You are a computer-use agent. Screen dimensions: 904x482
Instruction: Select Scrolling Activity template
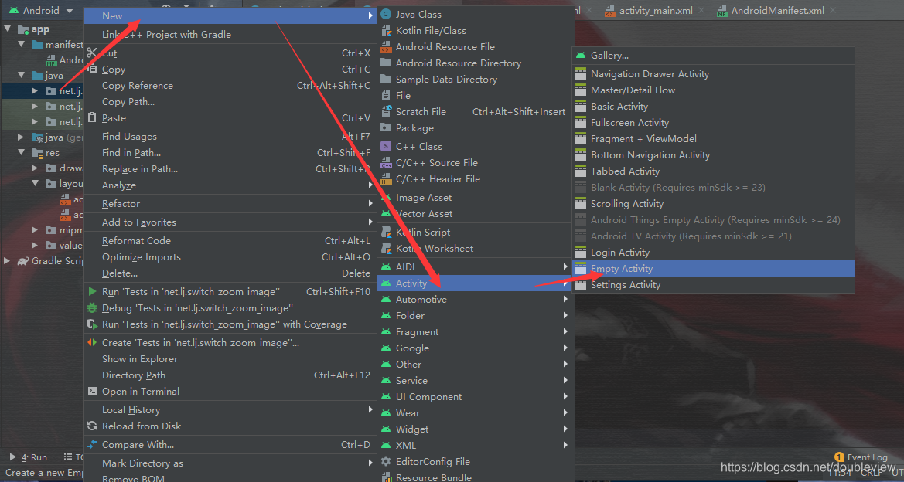[x=713, y=204]
